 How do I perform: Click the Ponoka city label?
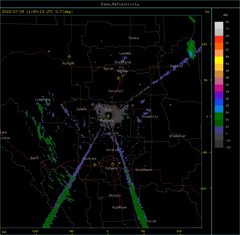(x=134, y=38)
